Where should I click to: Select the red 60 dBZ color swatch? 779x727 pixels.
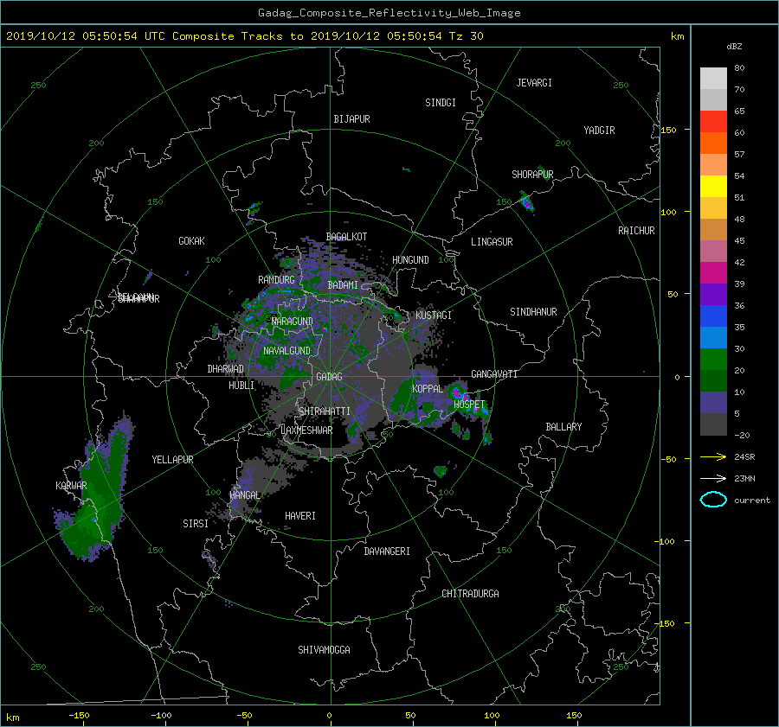coord(713,122)
